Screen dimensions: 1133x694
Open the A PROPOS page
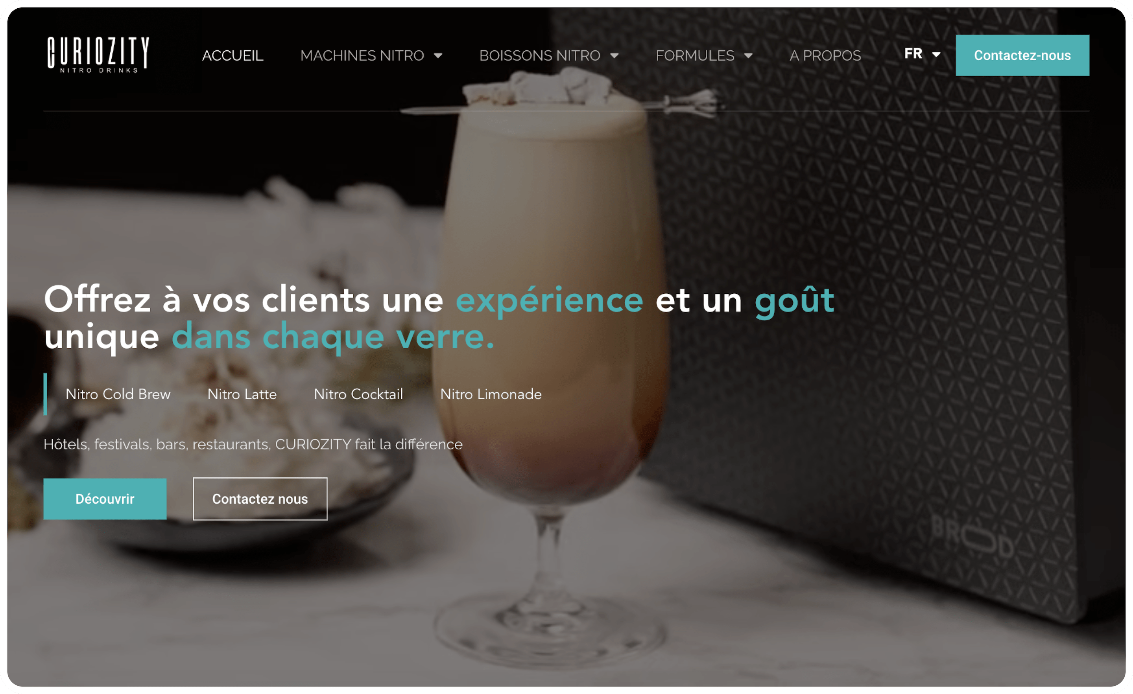(x=825, y=55)
